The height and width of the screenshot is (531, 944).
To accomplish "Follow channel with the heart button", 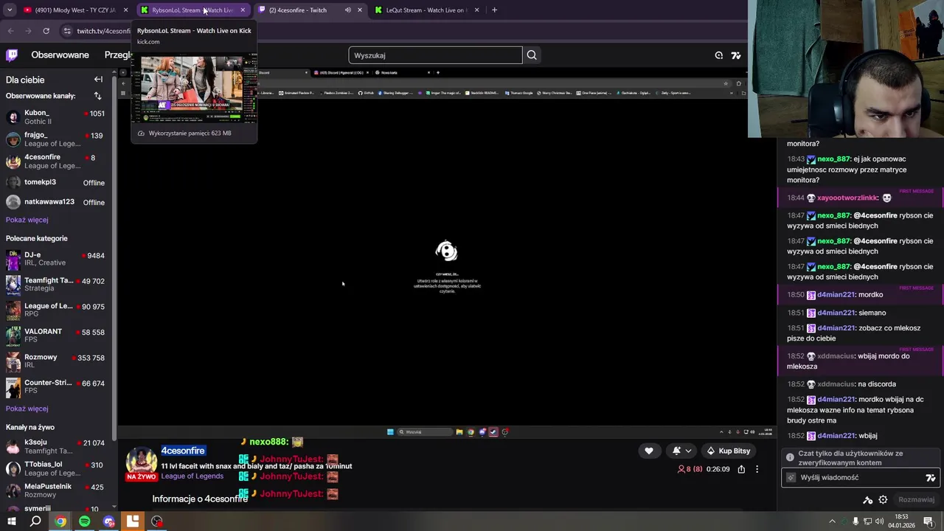I will click(x=649, y=451).
